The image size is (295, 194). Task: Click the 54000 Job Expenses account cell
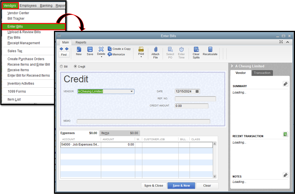[x=81, y=145]
